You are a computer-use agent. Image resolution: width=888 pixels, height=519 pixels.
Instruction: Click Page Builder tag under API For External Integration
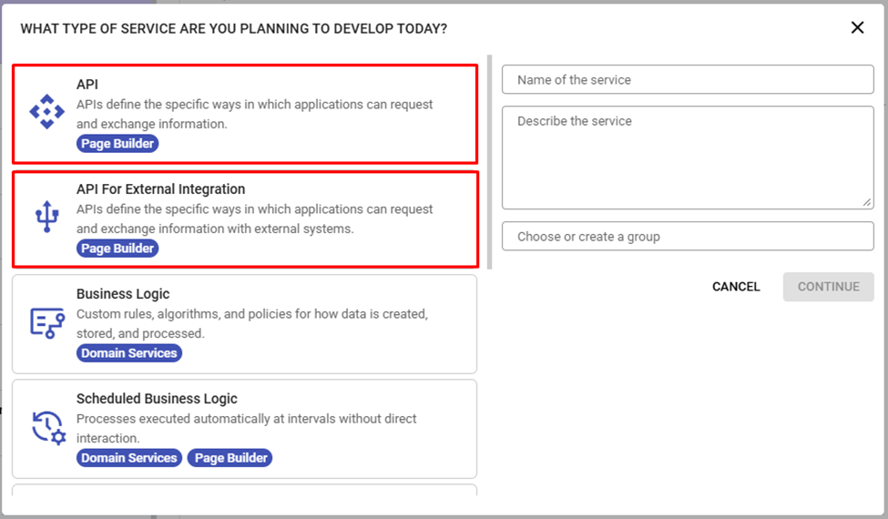click(x=117, y=248)
